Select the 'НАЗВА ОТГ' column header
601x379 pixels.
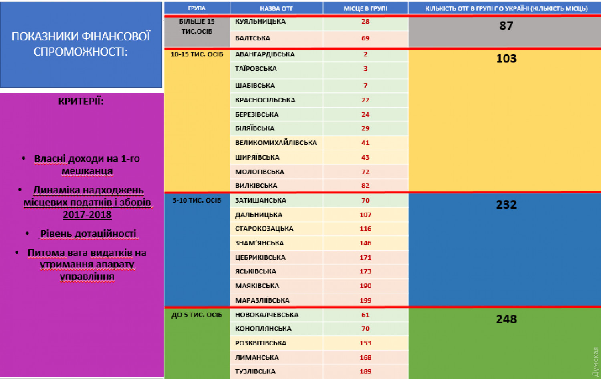point(276,8)
